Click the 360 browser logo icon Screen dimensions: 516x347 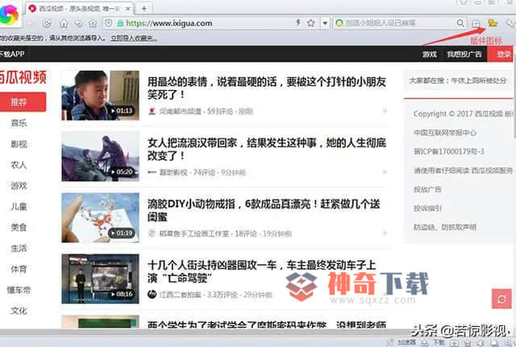[9, 14]
